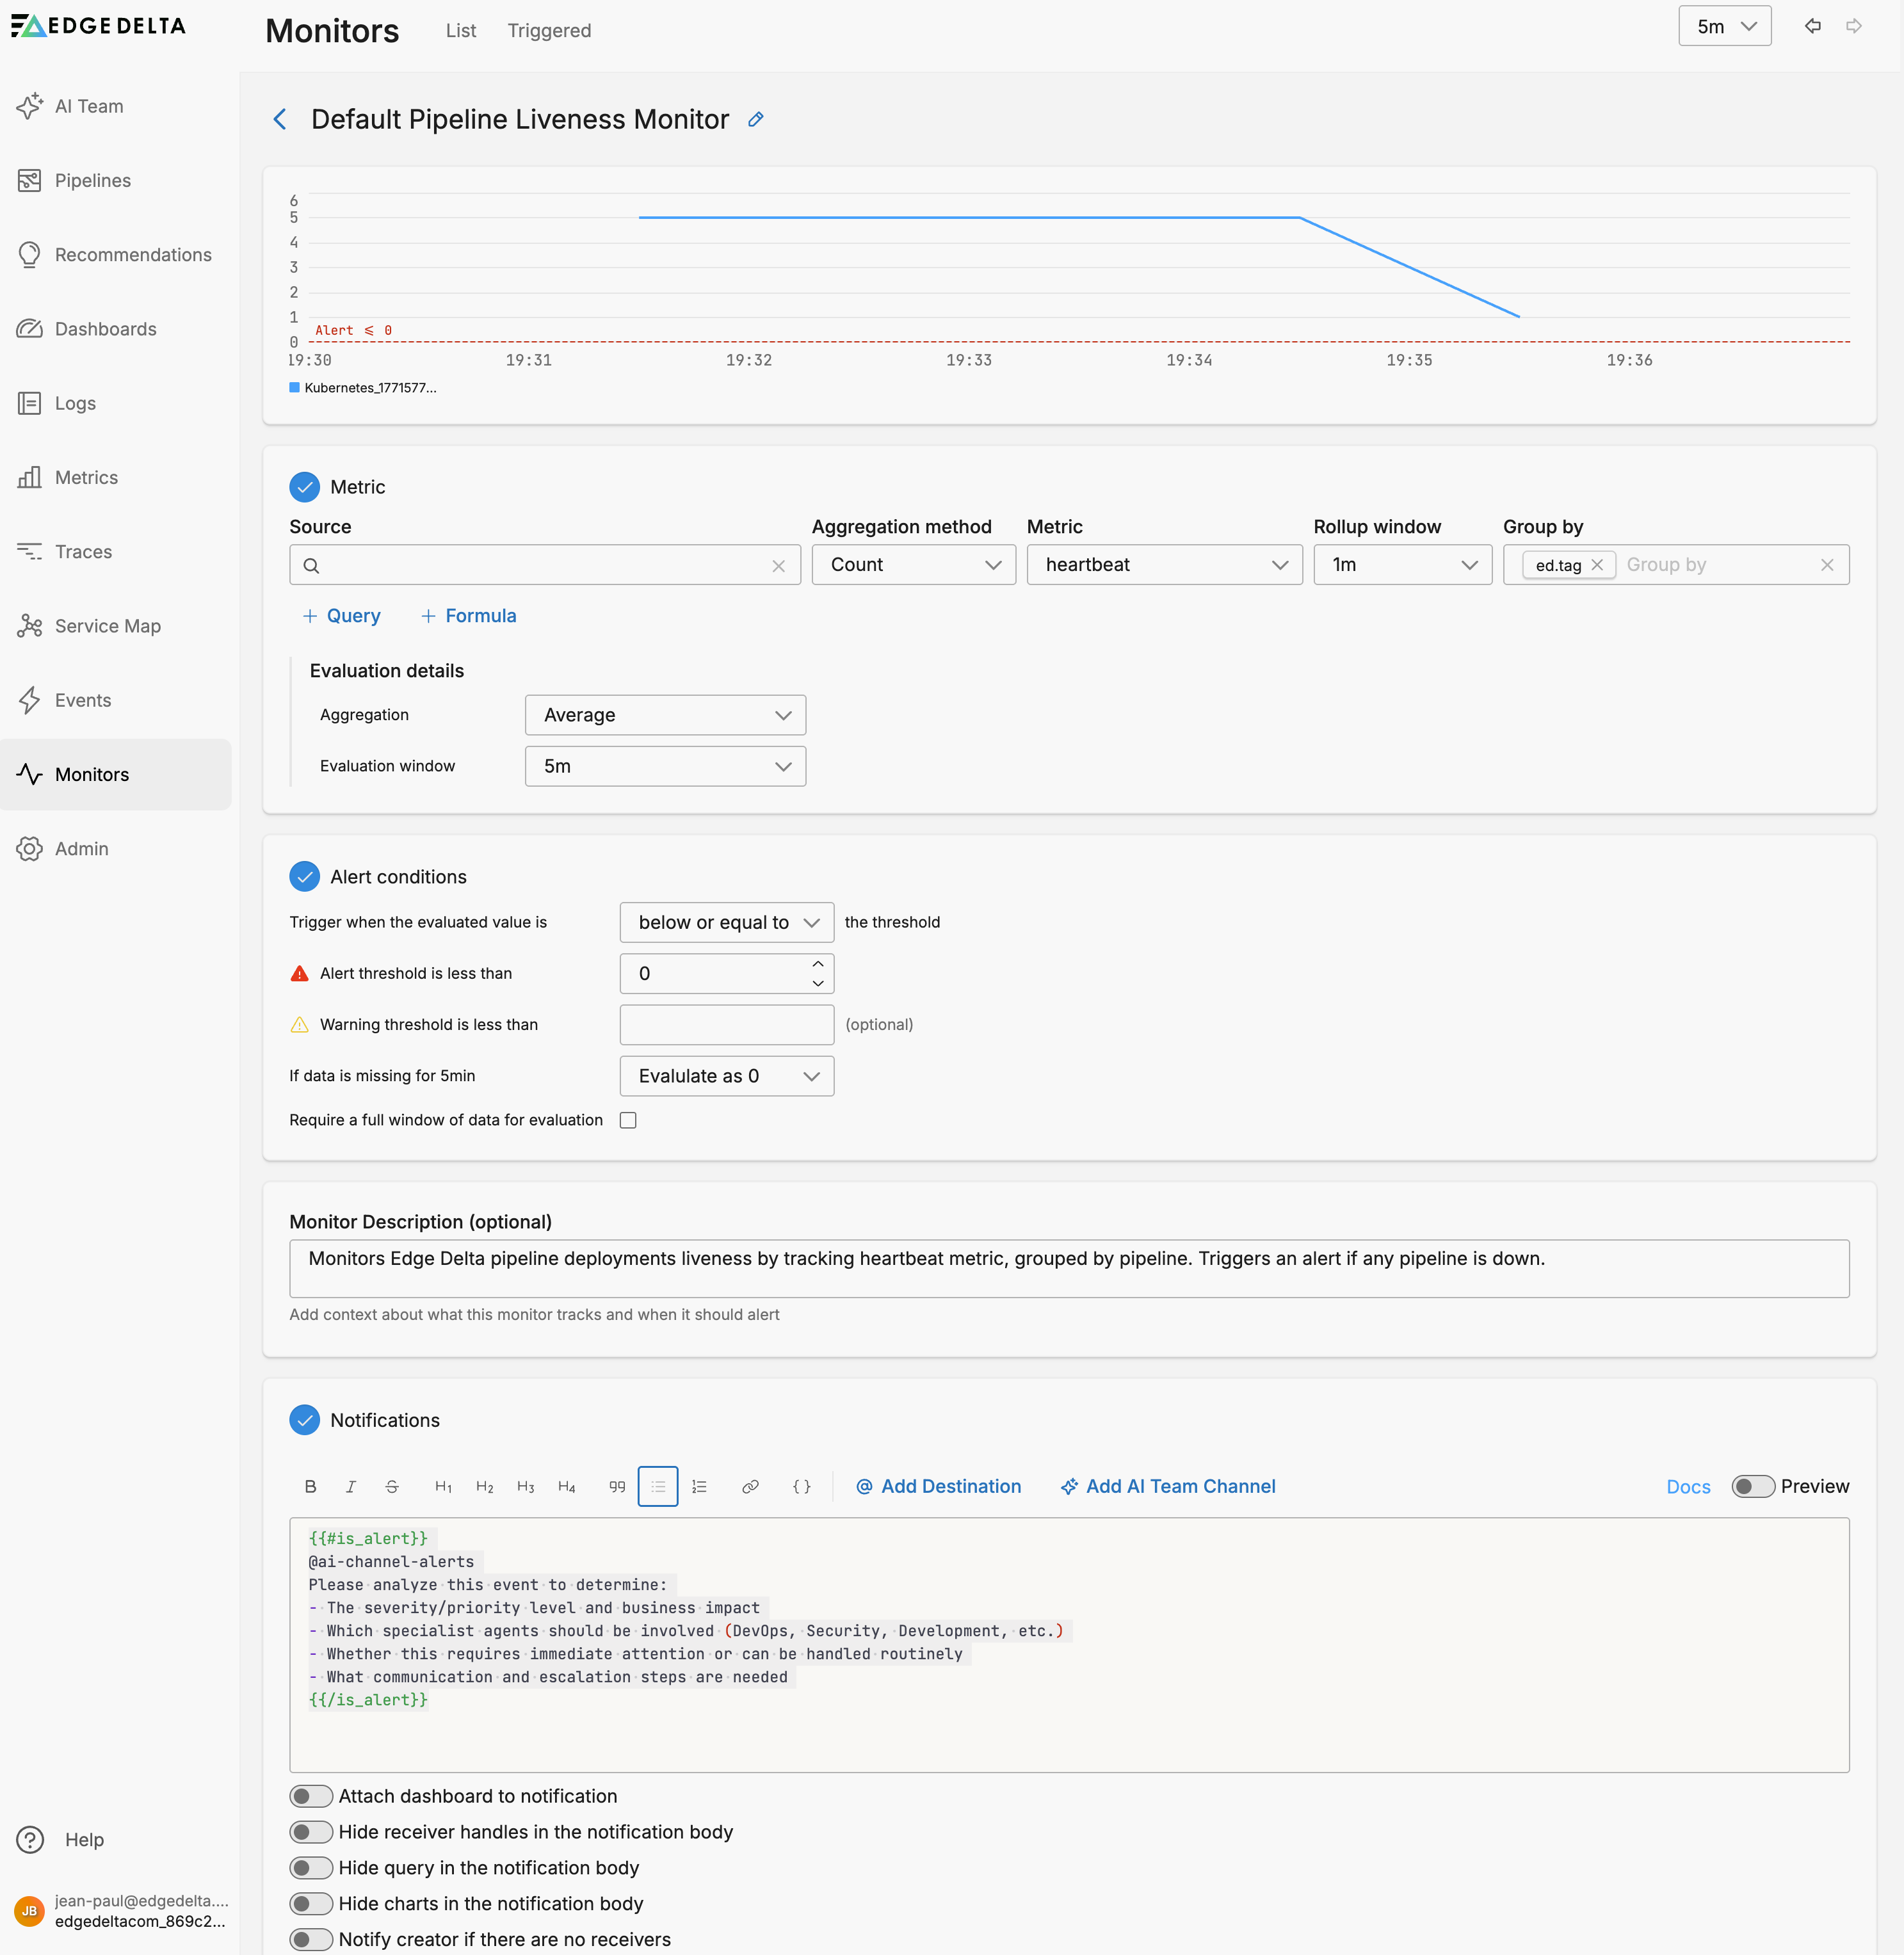Check Require a full window of data
The image size is (1904, 1955).
tap(628, 1120)
